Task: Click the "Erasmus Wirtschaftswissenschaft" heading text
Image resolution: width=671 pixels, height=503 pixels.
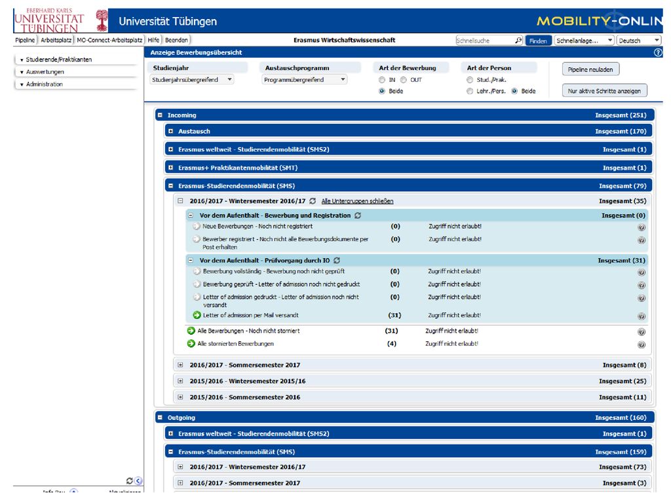Action: coord(345,40)
